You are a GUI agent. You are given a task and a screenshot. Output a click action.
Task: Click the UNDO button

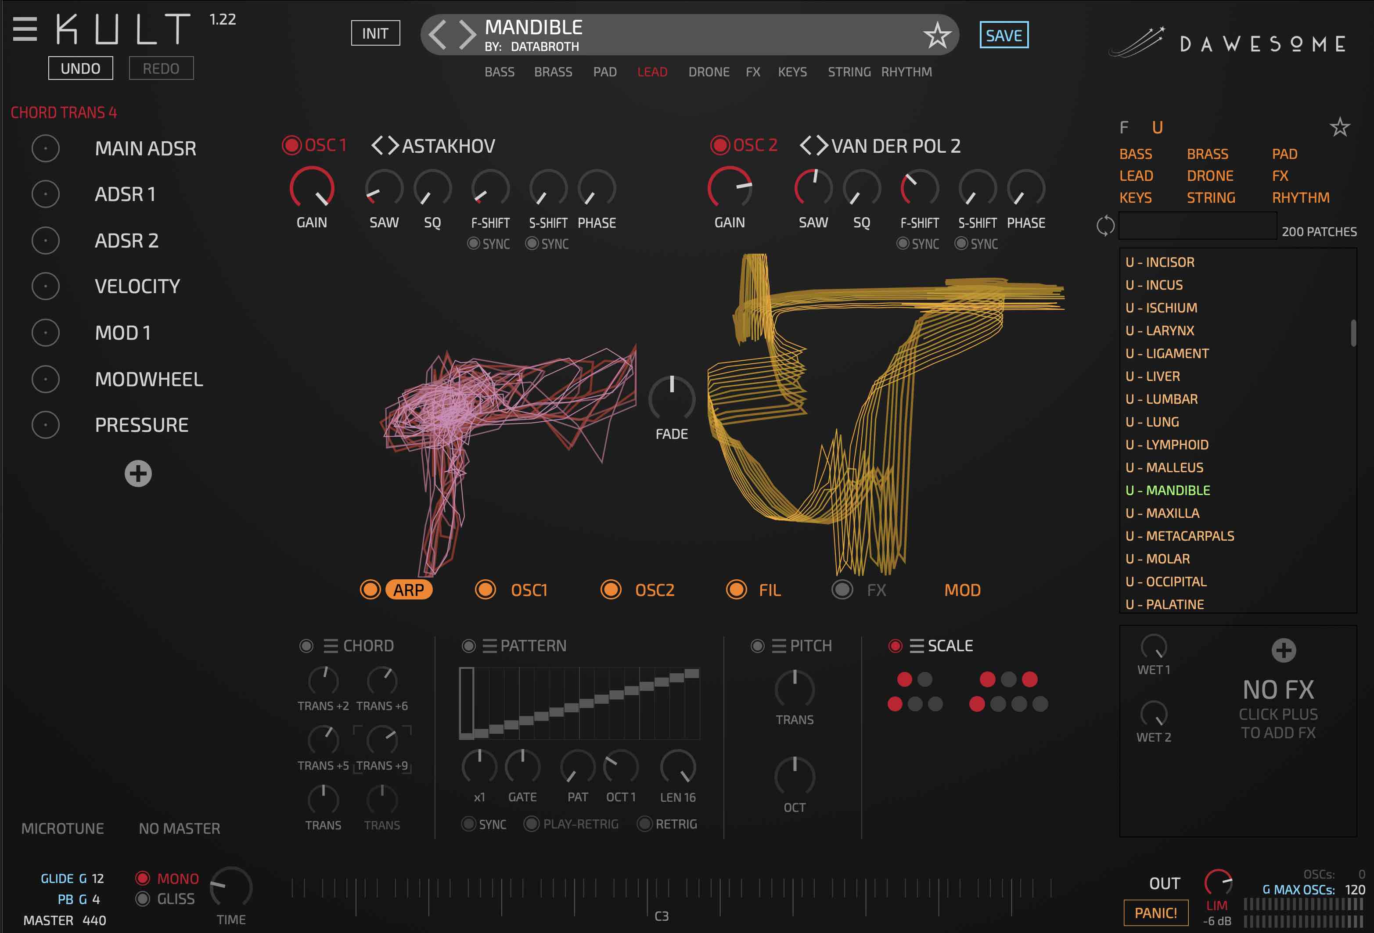(80, 68)
